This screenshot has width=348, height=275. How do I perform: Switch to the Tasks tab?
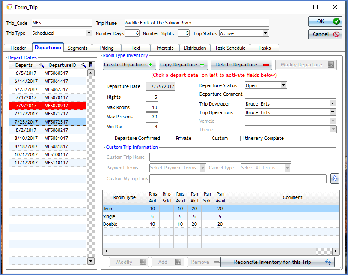point(265,48)
